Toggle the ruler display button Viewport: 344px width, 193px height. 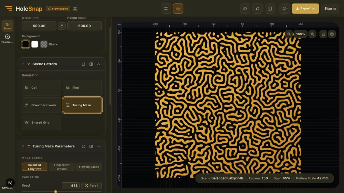tap(178, 8)
